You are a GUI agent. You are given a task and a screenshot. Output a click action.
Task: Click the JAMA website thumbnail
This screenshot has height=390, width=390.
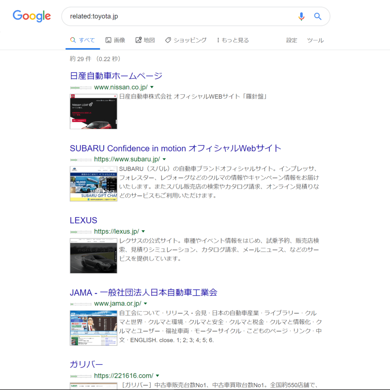point(94,328)
